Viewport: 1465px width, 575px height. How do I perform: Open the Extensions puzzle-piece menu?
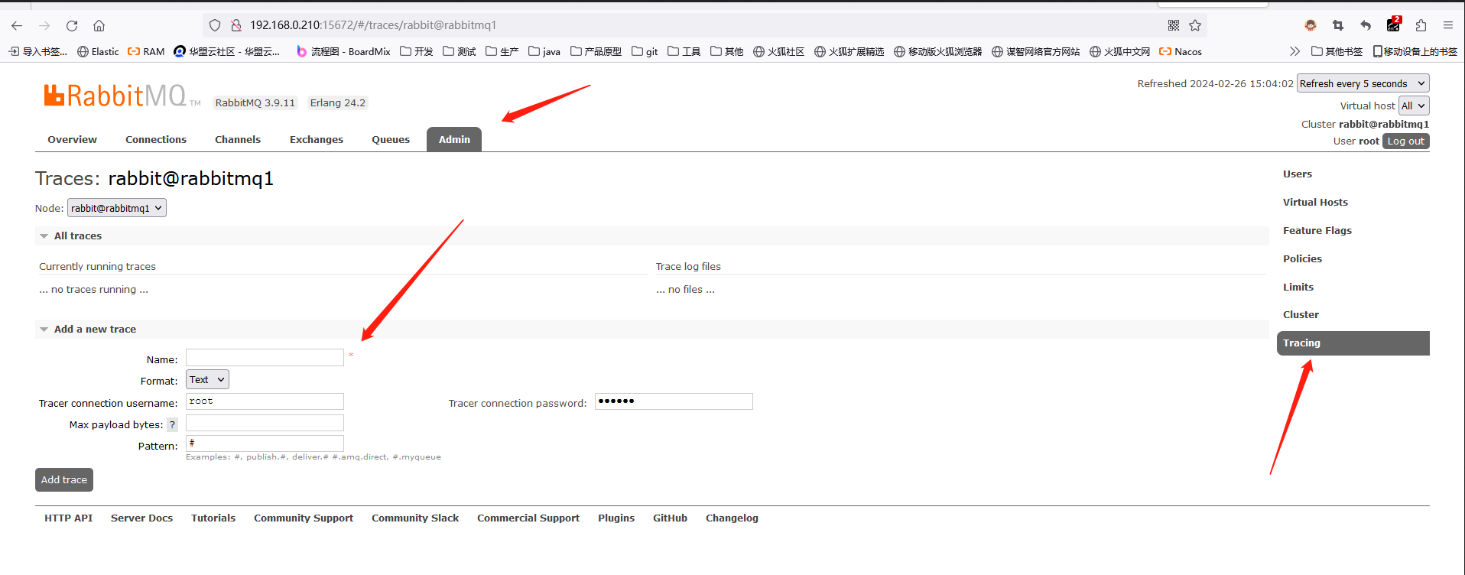1421,25
